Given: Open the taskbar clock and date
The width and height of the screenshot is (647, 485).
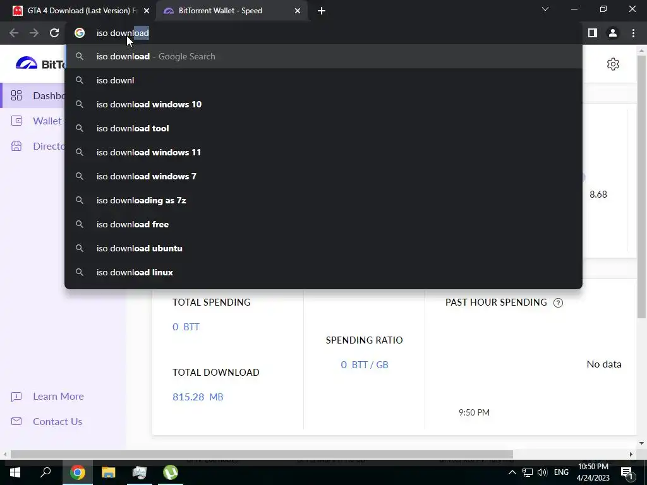Looking at the screenshot, I should tap(593, 472).
